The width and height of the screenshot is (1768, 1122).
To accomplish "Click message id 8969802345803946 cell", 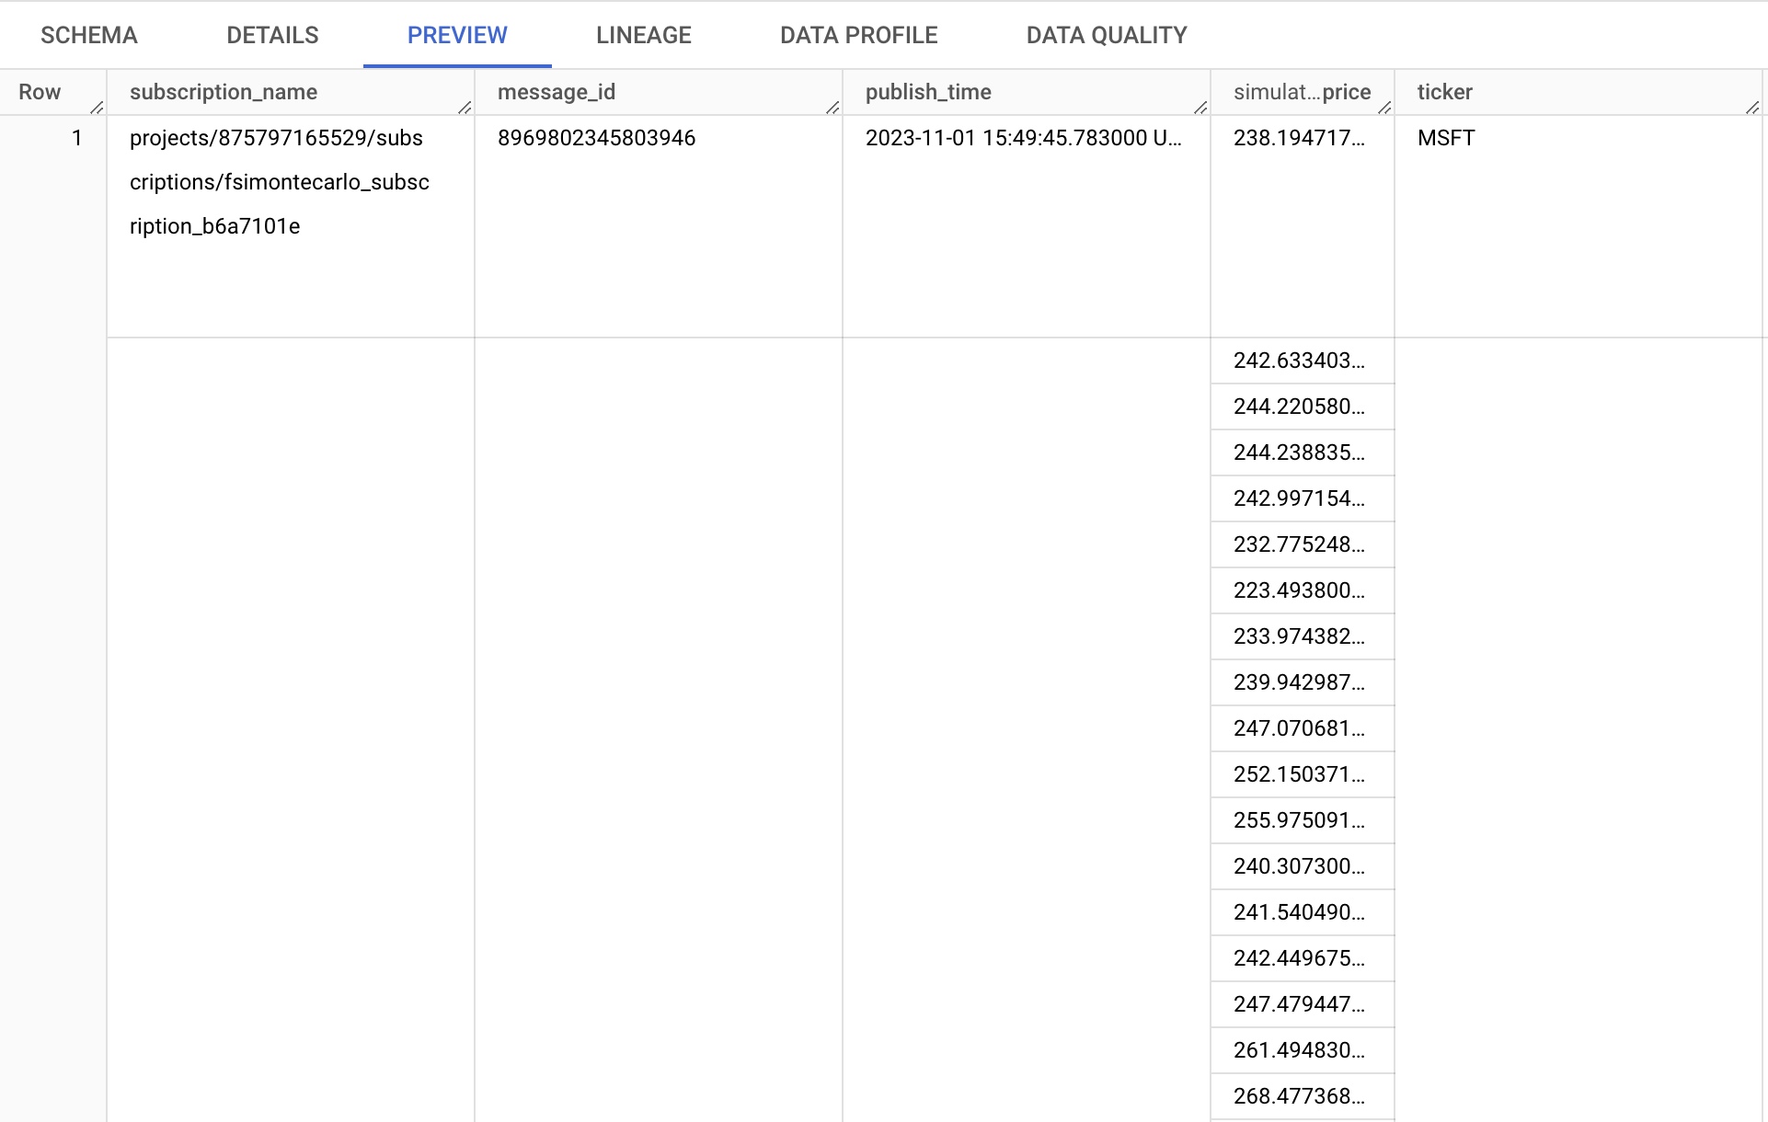I will click(596, 138).
